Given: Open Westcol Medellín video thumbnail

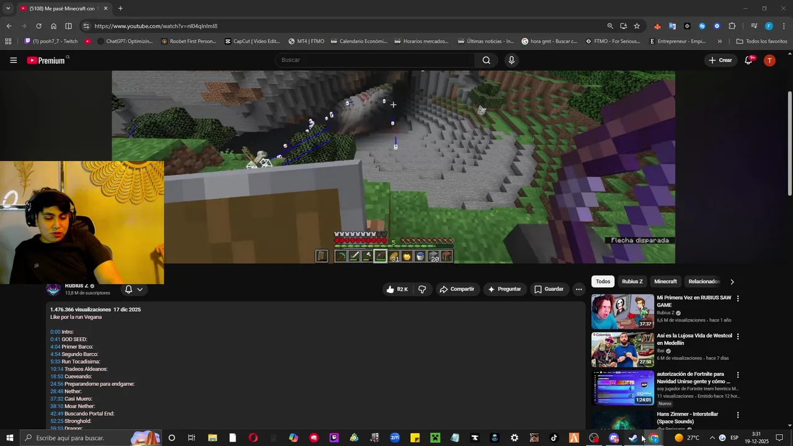Looking at the screenshot, I should point(623,350).
